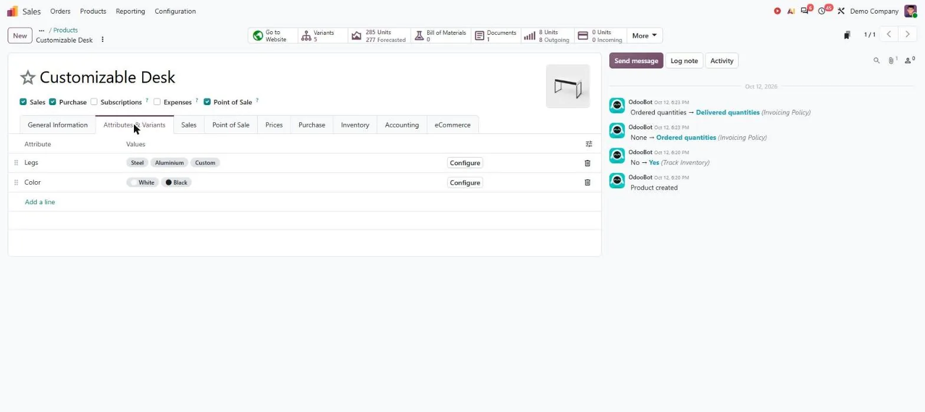Open conversations icon with badge 6
Image resolution: width=925 pixels, height=412 pixels.
coord(805,11)
